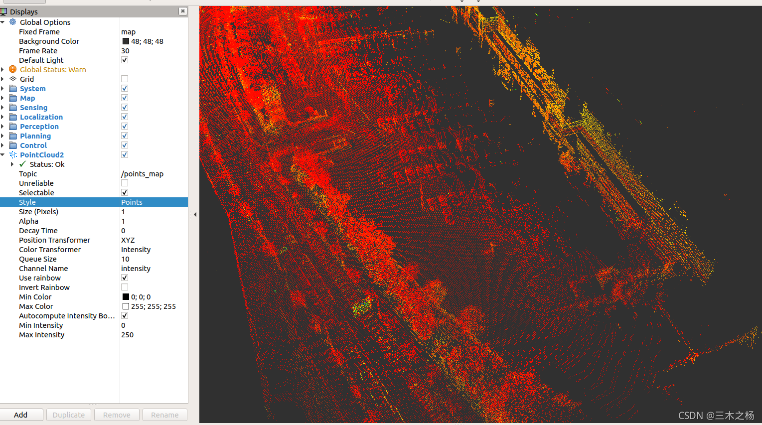
Task: Expand the Grid display row
Action: pos(2,79)
